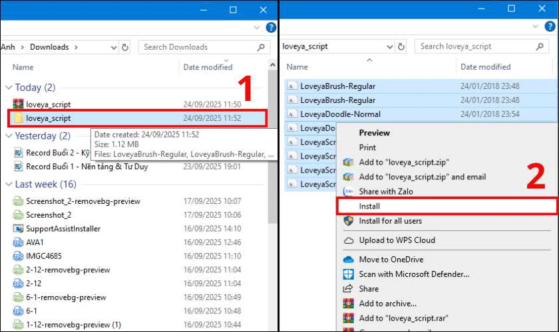Select Install in the context menu
Screen dimensions: 559x332
[x=447, y=206]
